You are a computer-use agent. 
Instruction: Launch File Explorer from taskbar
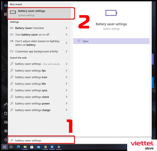coord(25,147)
